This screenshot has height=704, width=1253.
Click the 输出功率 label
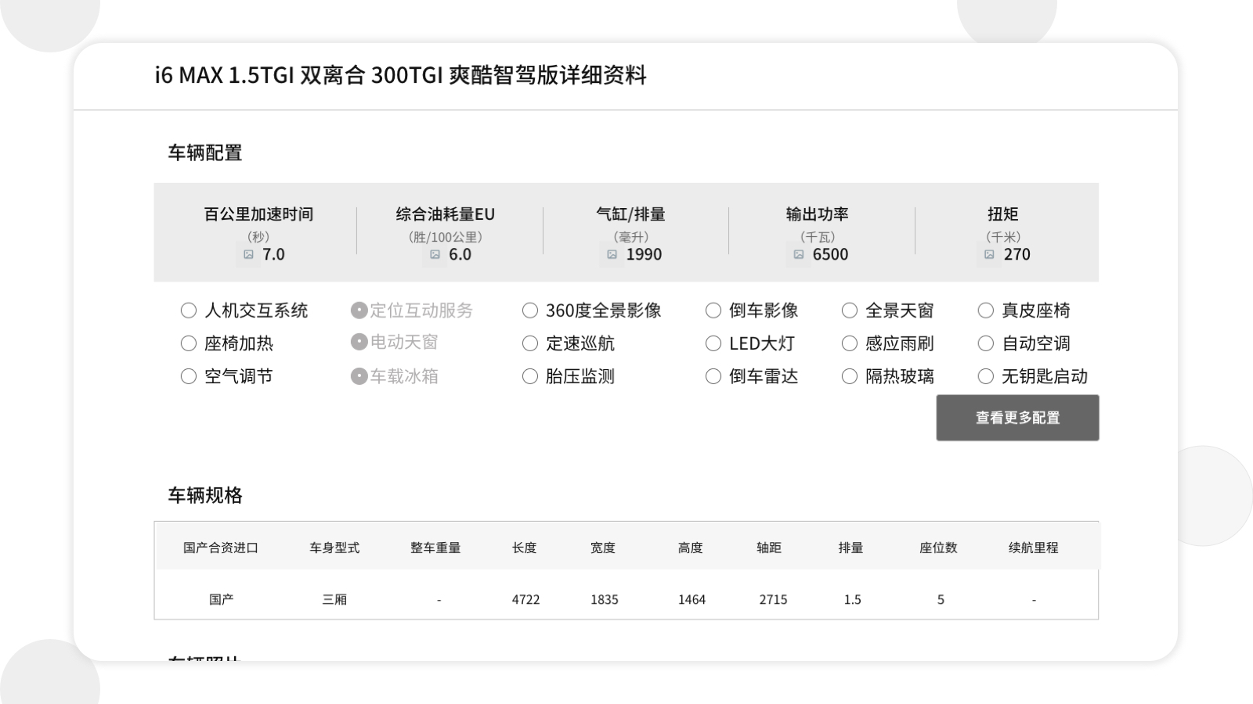[817, 214]
